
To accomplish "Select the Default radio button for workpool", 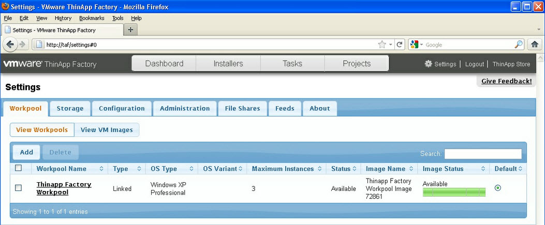I will [x=498, y=188].
